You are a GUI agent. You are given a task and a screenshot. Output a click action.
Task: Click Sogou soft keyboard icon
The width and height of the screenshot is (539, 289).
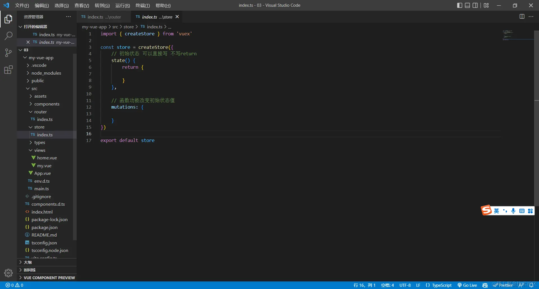pos(522,211)
